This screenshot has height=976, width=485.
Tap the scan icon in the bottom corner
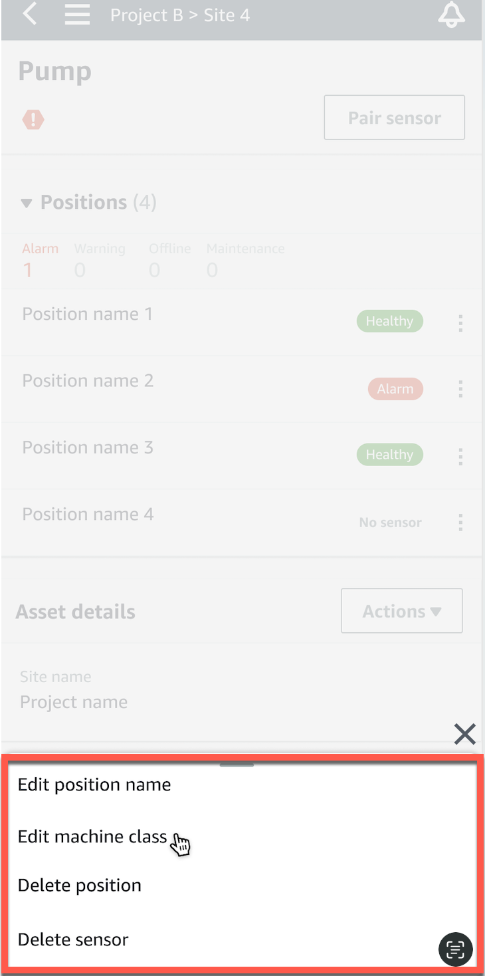pyautogui.click(x=455, y=949)
